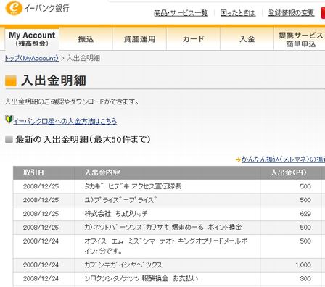Open the 商品・サービス一覧 link
The height and width of the screenshot is (287, 325).
tap(181, 13)
